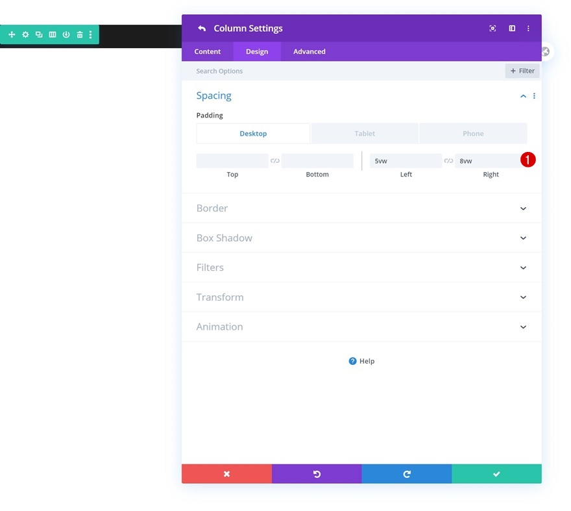
Task: Edit the Left padding value 5vw
Action: click(406, 161)
